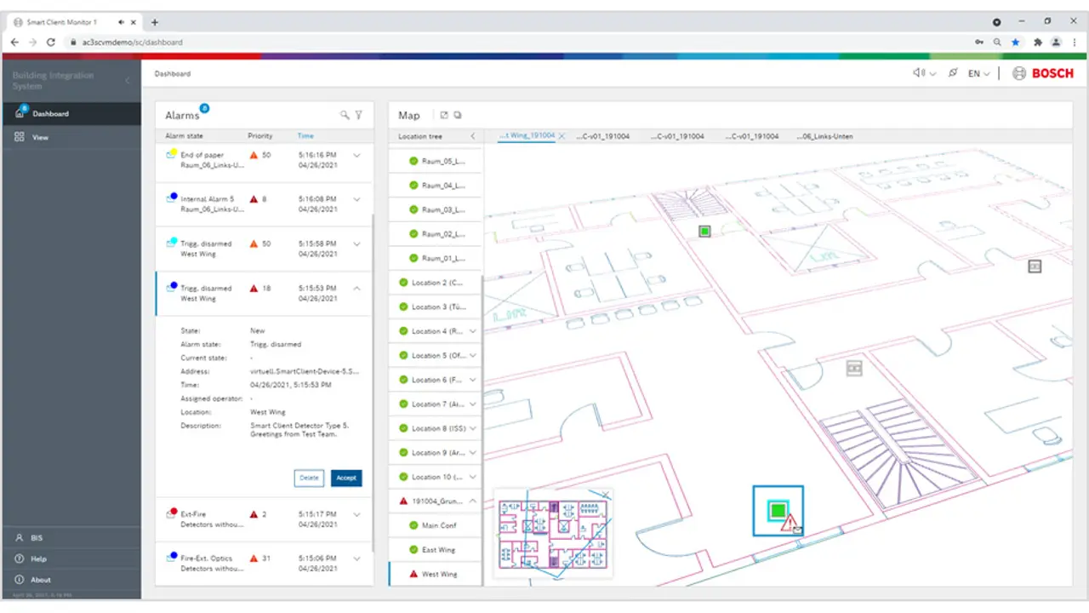Select the highlighted detector with warning triangle

778,510
